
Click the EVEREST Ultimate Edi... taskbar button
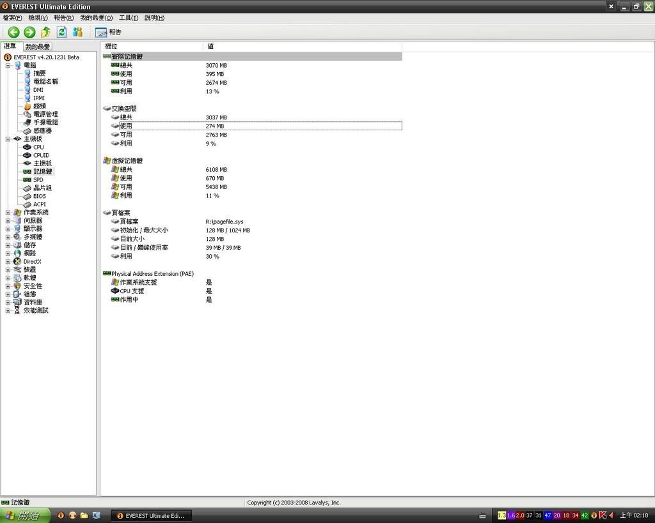152,516
